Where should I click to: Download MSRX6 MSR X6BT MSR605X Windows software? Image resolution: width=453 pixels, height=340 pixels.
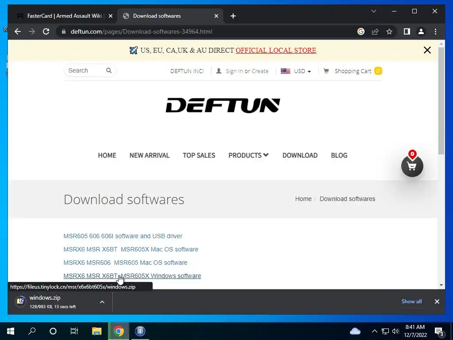[132, 276]
